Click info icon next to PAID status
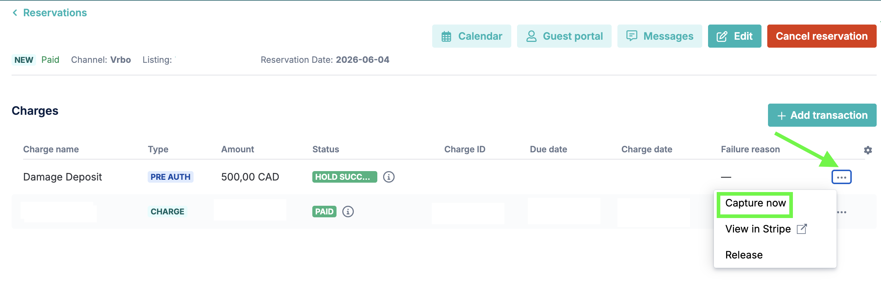The height and width of the screenshot is (296, 881). [x=348, y=212]
